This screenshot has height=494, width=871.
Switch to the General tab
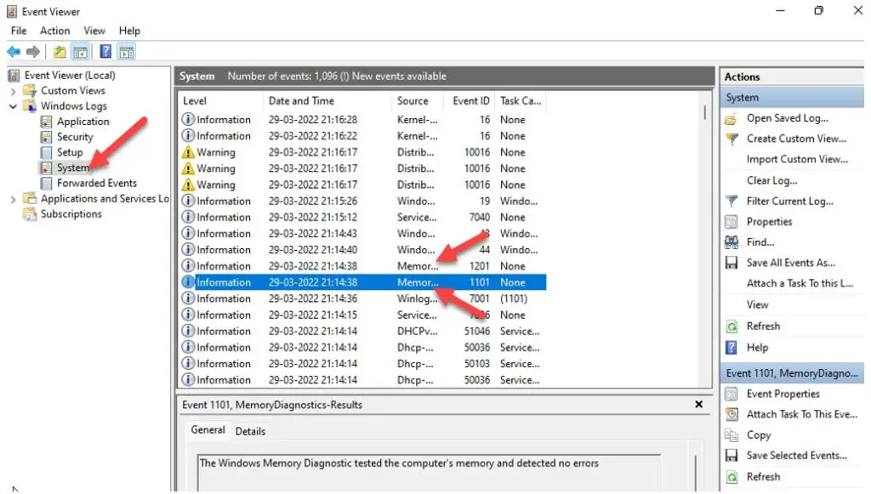pos(208,429)
